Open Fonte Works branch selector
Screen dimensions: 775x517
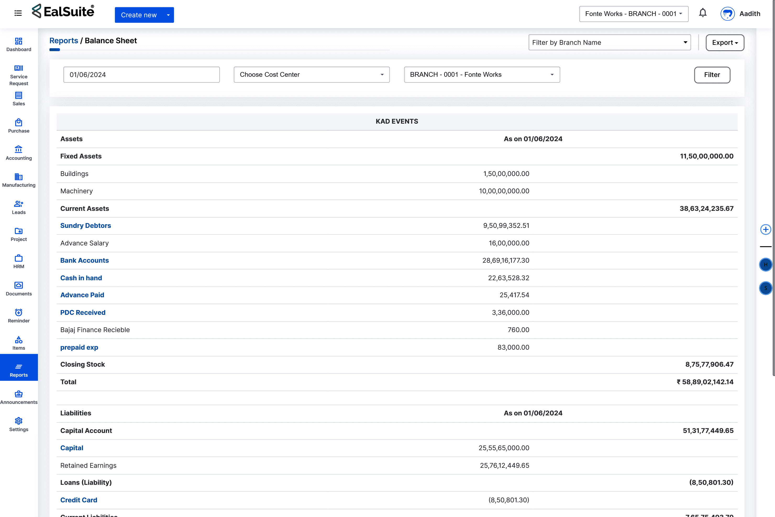(x=633, y=14)
